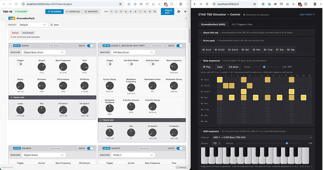Image resolution: width=323 pixels, height=170 pixels.
Task: Toggle theme icon beside the settings gear
Action: pyautogui.click(x=185, y=12)
